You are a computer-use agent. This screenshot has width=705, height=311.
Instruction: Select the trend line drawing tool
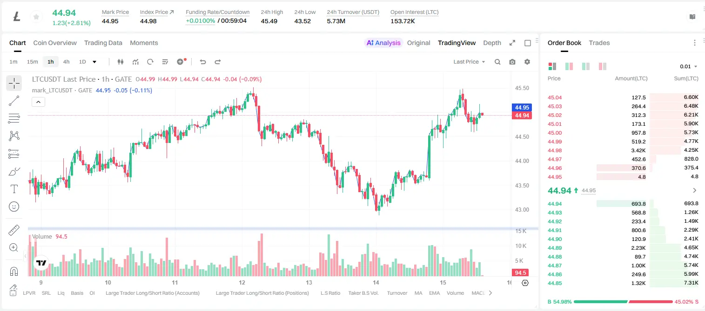click(x=14, y=101)
